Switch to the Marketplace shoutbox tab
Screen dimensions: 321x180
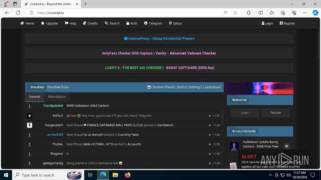(57, 96)
